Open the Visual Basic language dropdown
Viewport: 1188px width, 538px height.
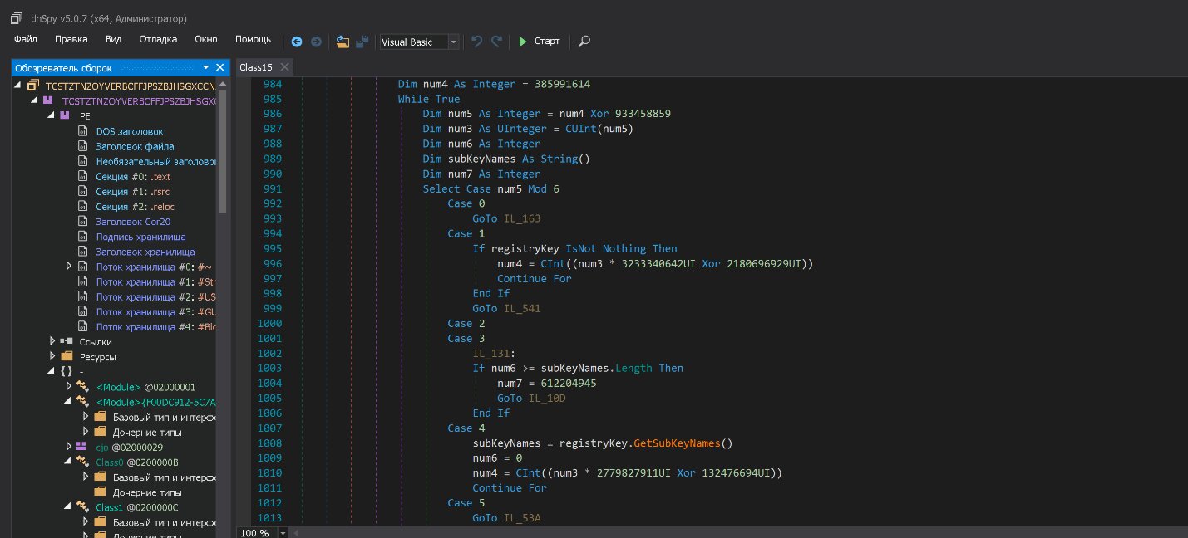coord(453,42)
